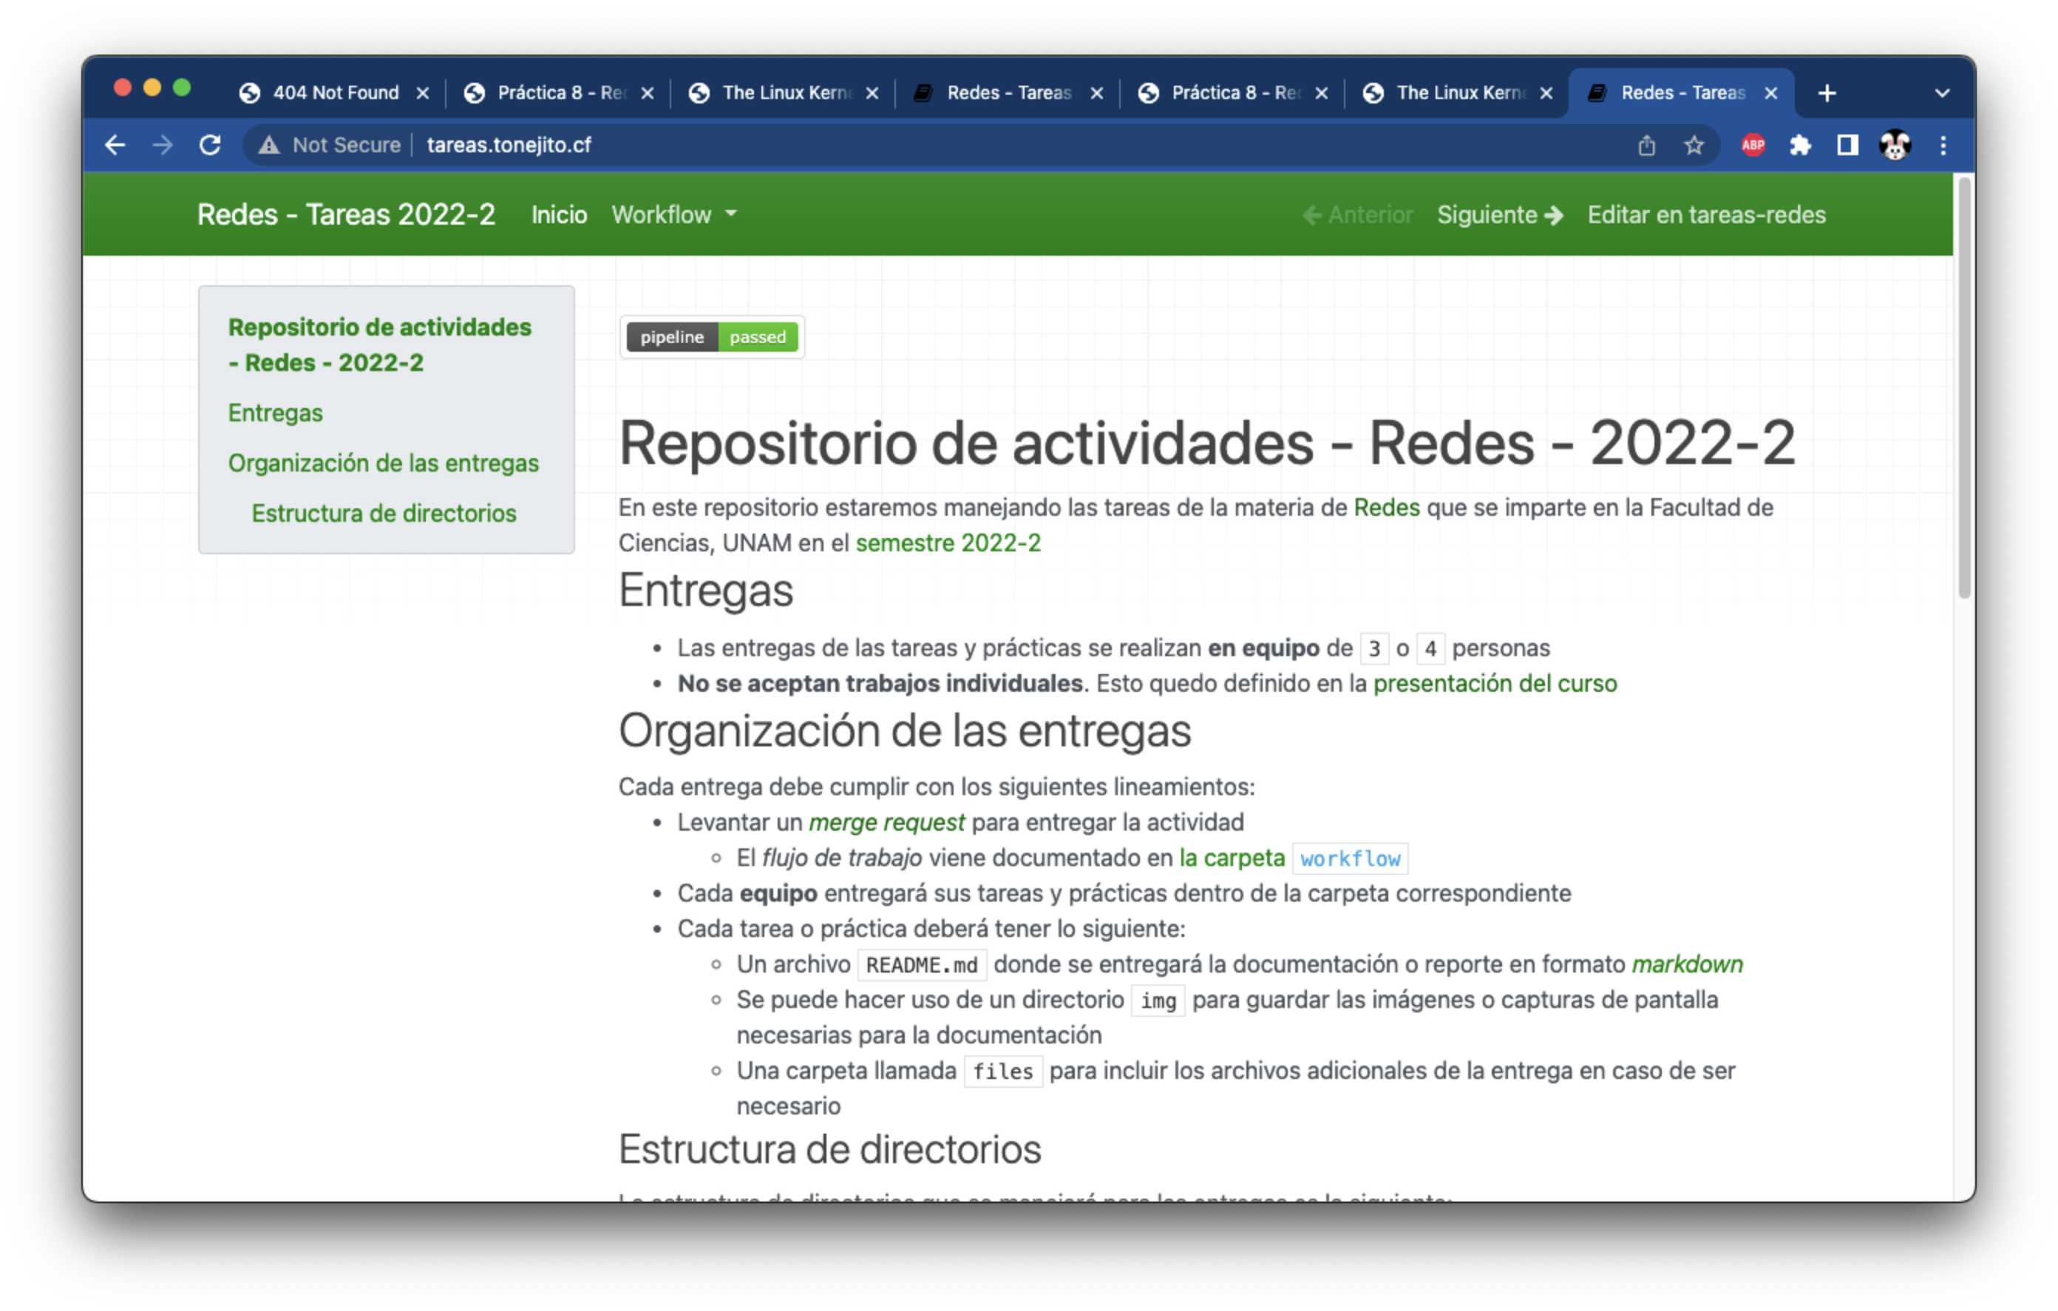
Task: Click the Inicio navbar item
Action: coord(559,214)
